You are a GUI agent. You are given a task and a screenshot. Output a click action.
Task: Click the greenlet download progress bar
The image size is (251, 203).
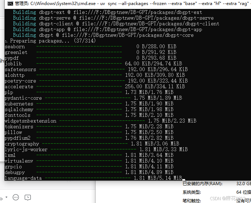tap(79, 52)
